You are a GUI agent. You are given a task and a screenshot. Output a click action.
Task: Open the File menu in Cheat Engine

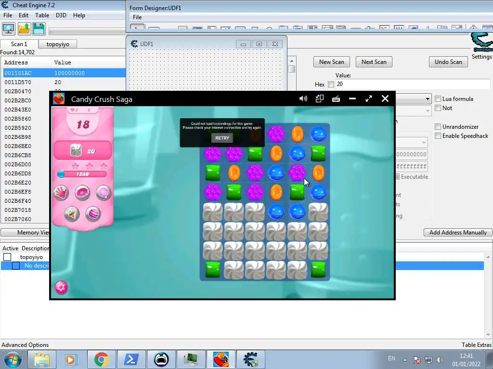8,15
